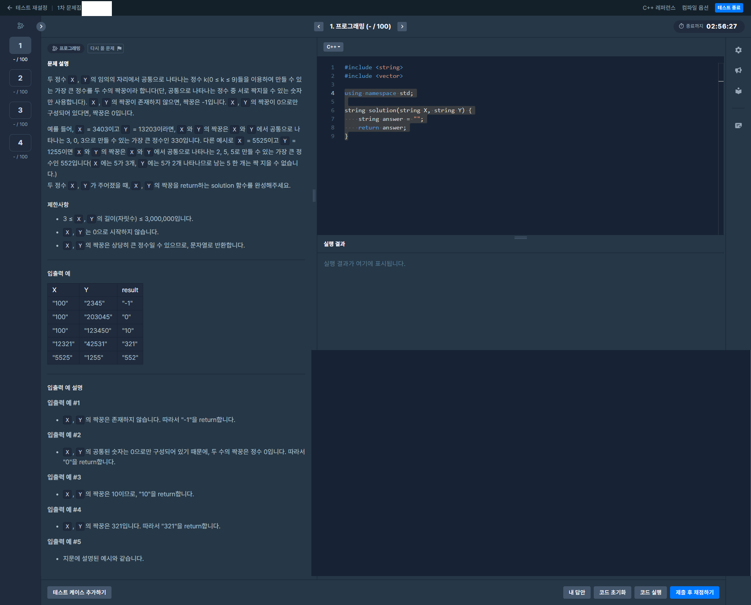Viewport: 751px width, 605px height.
Task: Toggle the 다시 풀 문제 flag
Action: pos(106,48)
